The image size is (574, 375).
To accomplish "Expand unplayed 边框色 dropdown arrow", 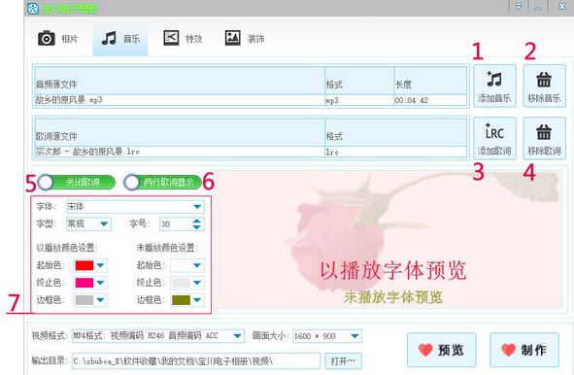I will 197,300.
